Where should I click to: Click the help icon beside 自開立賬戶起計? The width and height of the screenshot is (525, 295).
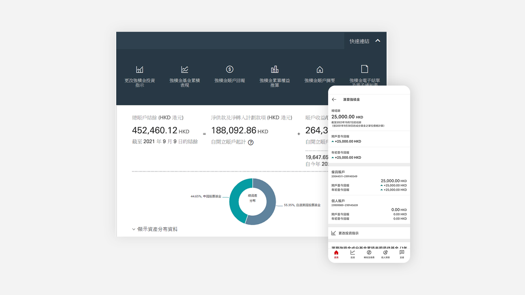251,142
